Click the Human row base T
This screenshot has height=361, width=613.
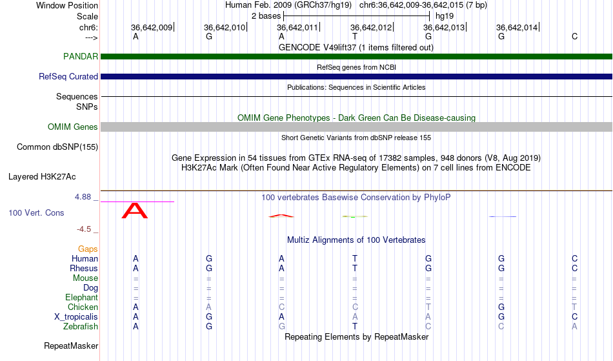(355, 258)
